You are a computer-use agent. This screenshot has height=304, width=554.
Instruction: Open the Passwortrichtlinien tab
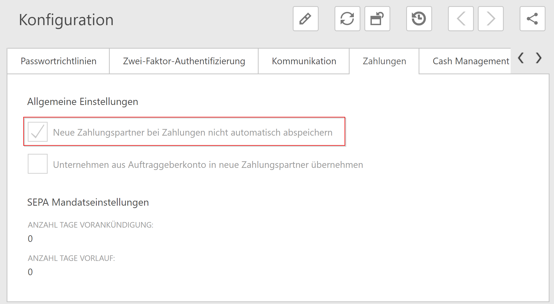click(x=58, y=61)
